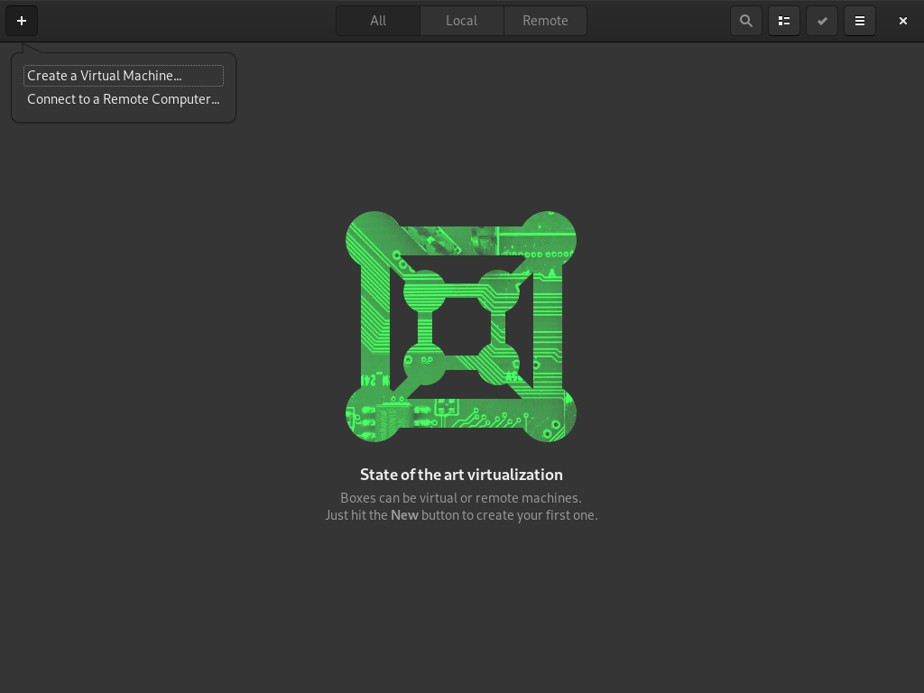Image resolution: width=924 pixels, height=693 pixels.
Task: Switch to the All tab
Action: coord(378,20)
